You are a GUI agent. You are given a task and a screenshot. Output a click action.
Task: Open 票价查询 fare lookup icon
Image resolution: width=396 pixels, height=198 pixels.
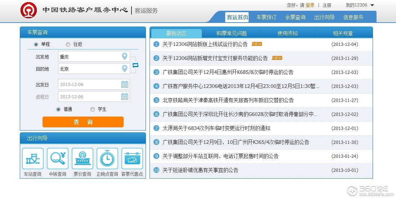pyautogui.click(x=82, y=159)
